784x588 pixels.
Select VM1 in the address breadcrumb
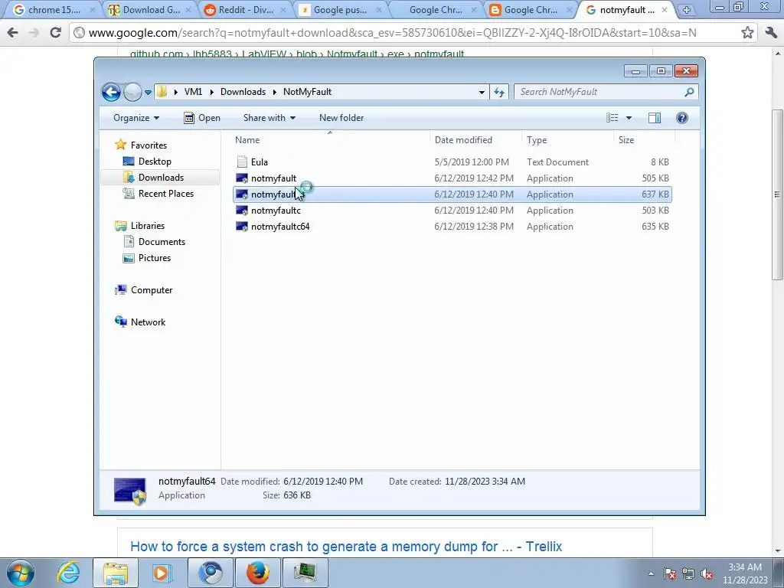click(193, 92)
